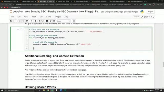The image size is (164, 92).
Task: Click the Jupyter logo
Action: tap(16, 11)
